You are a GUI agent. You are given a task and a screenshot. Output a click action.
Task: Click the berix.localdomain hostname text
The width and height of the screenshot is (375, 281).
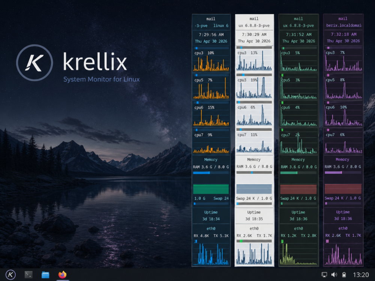[344, 25]
